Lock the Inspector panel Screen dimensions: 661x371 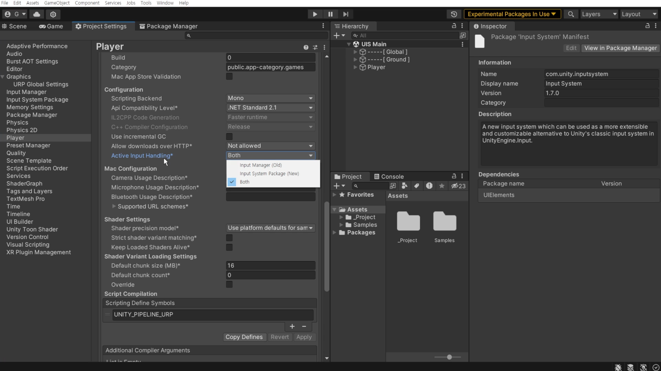(x=647, y=26)
